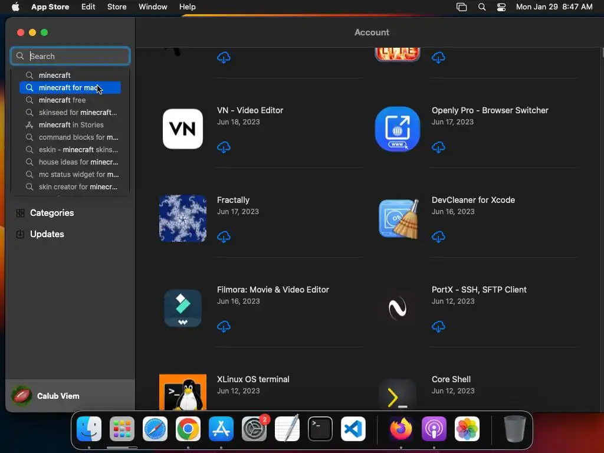Open System Settings from the Dock
604x453 pixels.
(254, 429)
